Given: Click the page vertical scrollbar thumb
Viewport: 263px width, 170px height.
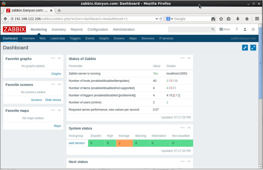Looking at the screenshot, I should [260, 63].
